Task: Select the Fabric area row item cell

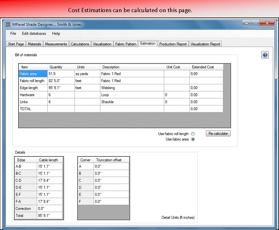Action: tap(33, 74)
